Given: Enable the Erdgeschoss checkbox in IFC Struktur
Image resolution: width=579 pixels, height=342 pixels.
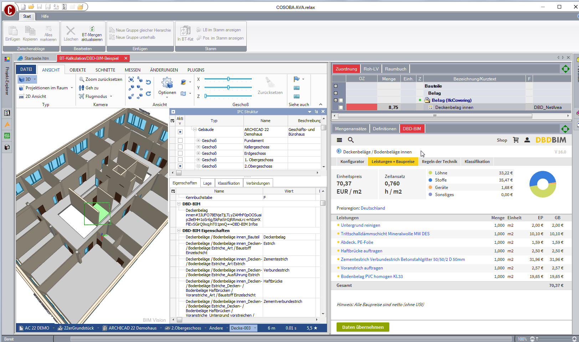Looking at the screenshot, I should (x=180, y=153).
